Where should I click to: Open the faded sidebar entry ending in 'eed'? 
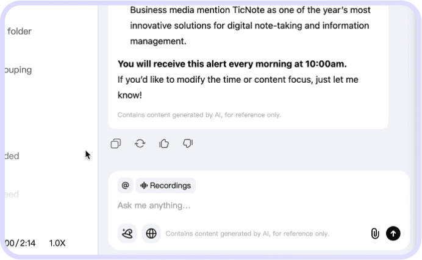(12, 194)
